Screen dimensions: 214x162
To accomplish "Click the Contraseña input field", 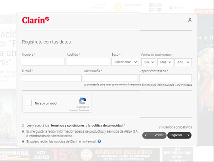I will (110, 78).
